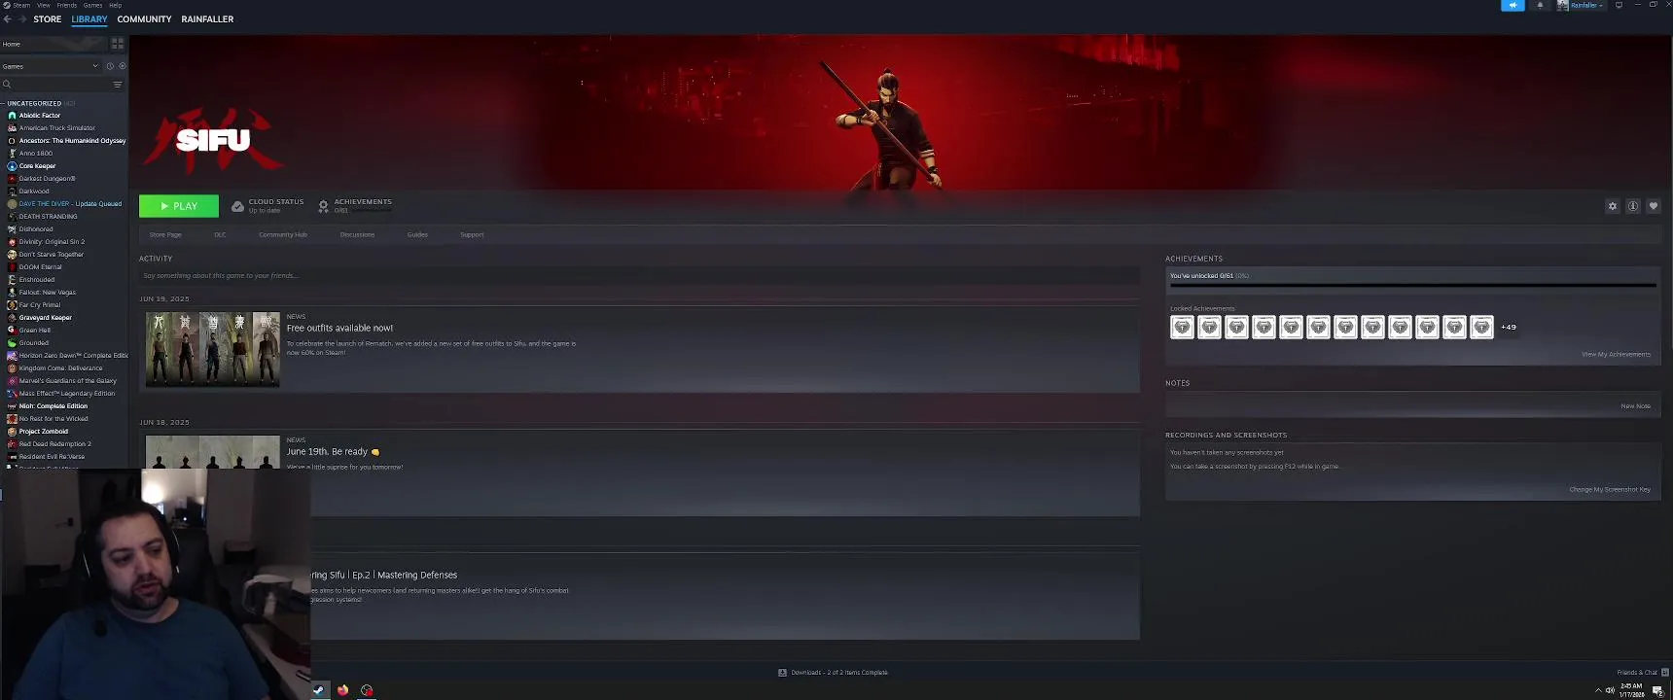The width and height of the screenshot is (1673, 700).
Task: Open the announcements megaphone button
Action: (x=1513, y=5)
